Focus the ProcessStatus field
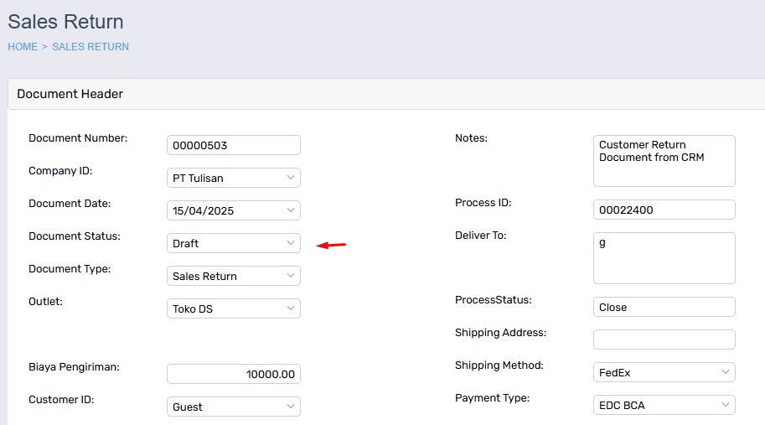The width and height of the screenshot is (765, 425). tap(664, 308)
